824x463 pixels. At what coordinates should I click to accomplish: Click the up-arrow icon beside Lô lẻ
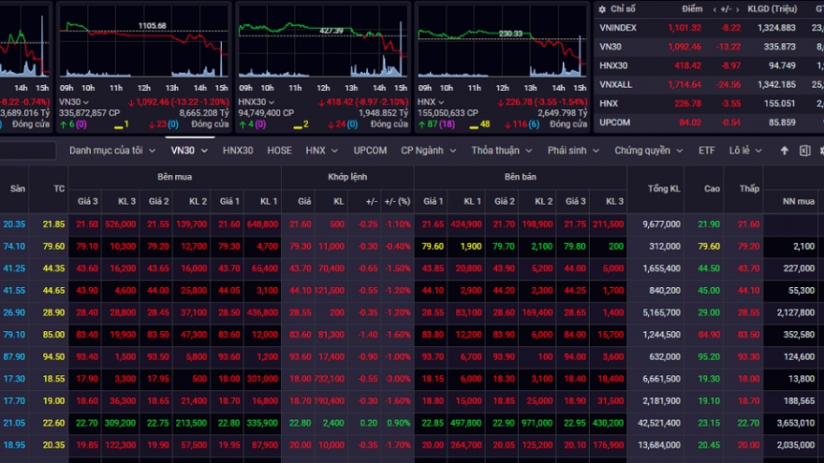tap(785, 151)
